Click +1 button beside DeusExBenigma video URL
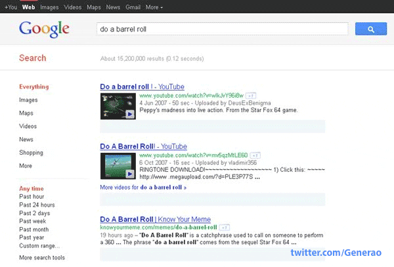Image resolution: width=394 pixels, height=267 pixels. pos(251,96)
